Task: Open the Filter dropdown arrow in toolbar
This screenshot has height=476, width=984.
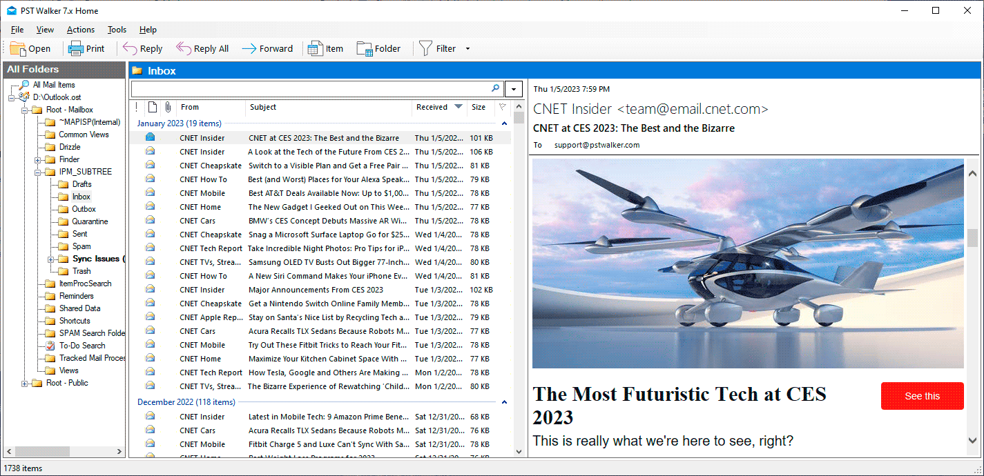Action: coord(467,49)
